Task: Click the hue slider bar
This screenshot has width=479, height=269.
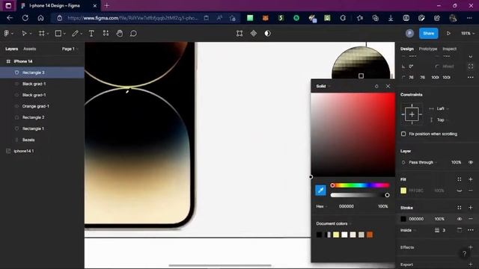Action: 360,185
